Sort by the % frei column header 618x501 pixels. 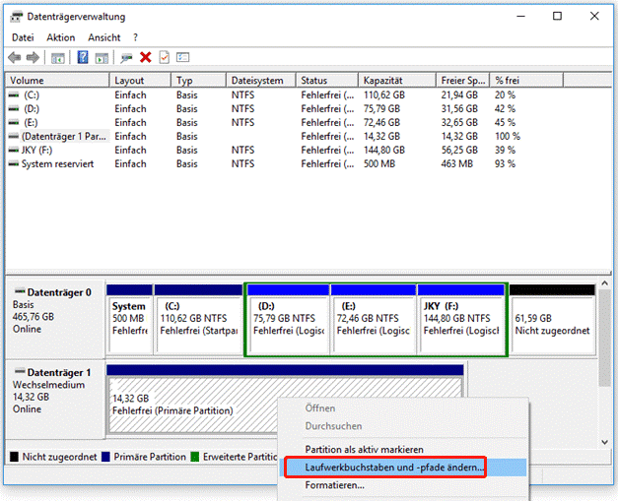(x=526, y=81)
